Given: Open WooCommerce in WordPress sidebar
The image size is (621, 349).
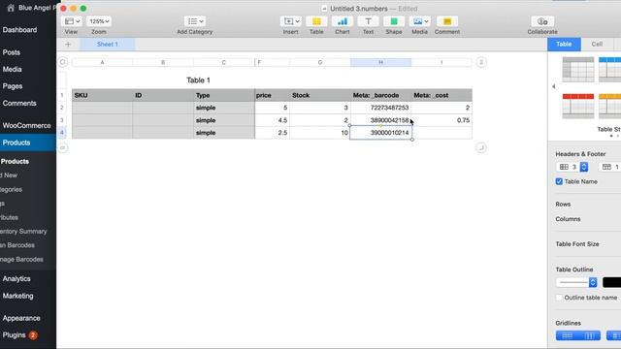Looking at the screenshot, I should coord(26,125).
